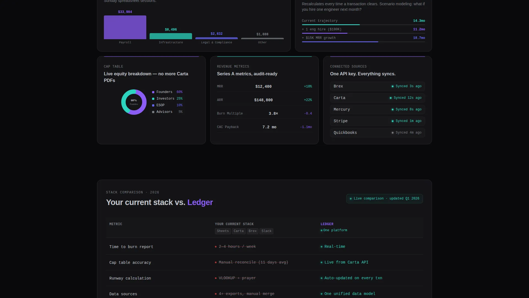Select the Burn Multiple 3.8× value
This screenshot has width=529, height=298.
[x=273, y=113]
